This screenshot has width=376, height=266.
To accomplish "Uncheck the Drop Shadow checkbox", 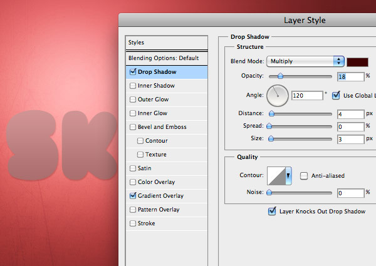I will tap(132, 72).
